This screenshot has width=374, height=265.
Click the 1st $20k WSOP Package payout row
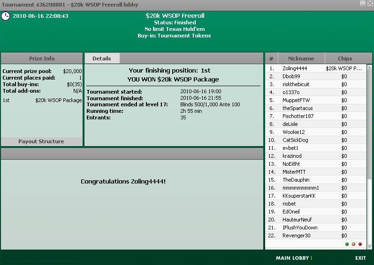pyautogui.click(x=42, y=100)
